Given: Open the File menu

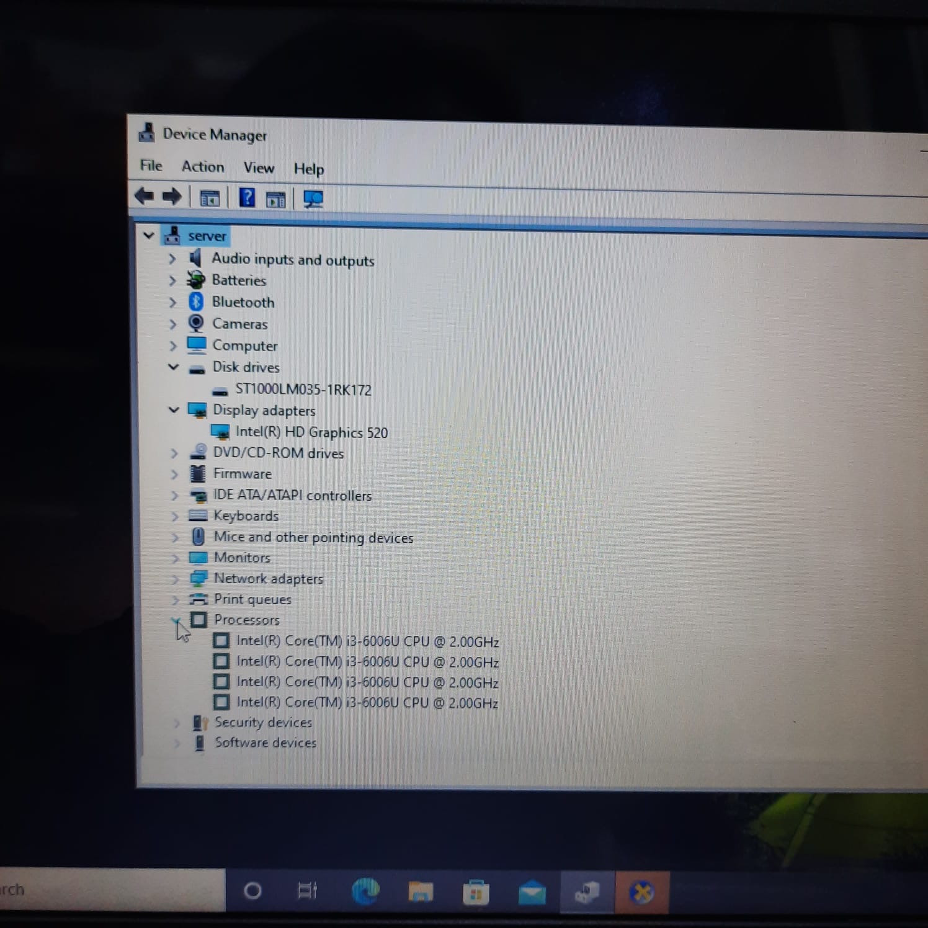Looking at the screenshot, I should (x=151, y=166).
